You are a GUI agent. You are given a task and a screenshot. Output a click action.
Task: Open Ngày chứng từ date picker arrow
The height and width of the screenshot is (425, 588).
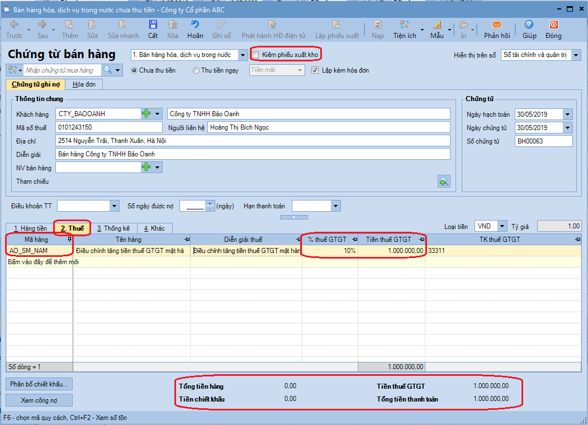(x=567, y=128)
